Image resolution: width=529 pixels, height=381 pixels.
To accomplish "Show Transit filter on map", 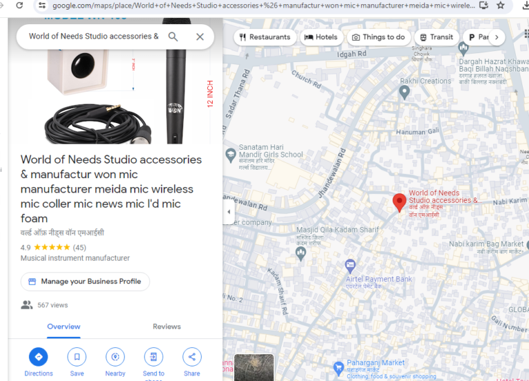I will click(435, 37).
